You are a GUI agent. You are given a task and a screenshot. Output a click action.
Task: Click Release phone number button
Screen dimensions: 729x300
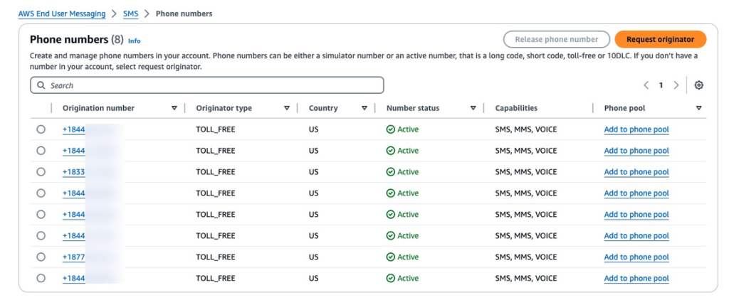[557, 40]
